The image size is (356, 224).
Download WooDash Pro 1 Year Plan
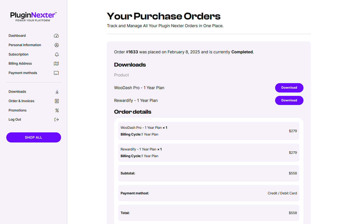tap(289, 88)
